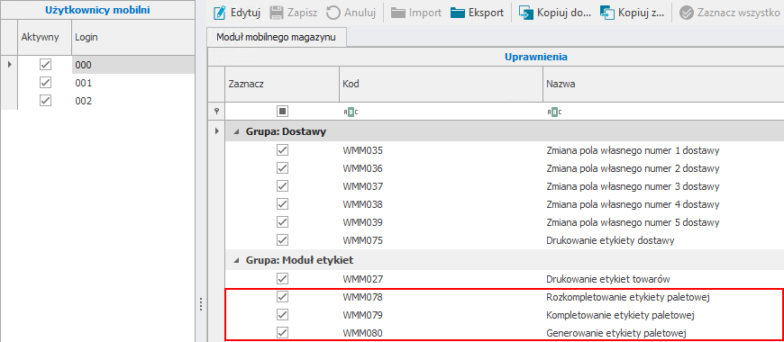Toggle Aktywny checkbox for user 000
784x342 pixels.
(x=45, y=65)
